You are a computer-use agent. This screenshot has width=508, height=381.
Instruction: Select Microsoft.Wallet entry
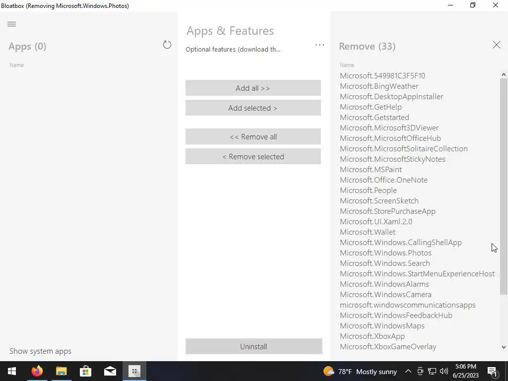[368, 232]
